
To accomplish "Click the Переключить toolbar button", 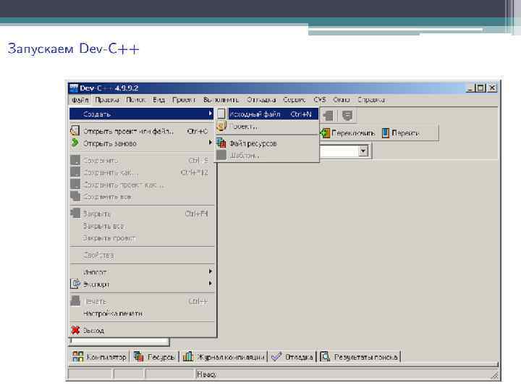I will tap(347, 133).
